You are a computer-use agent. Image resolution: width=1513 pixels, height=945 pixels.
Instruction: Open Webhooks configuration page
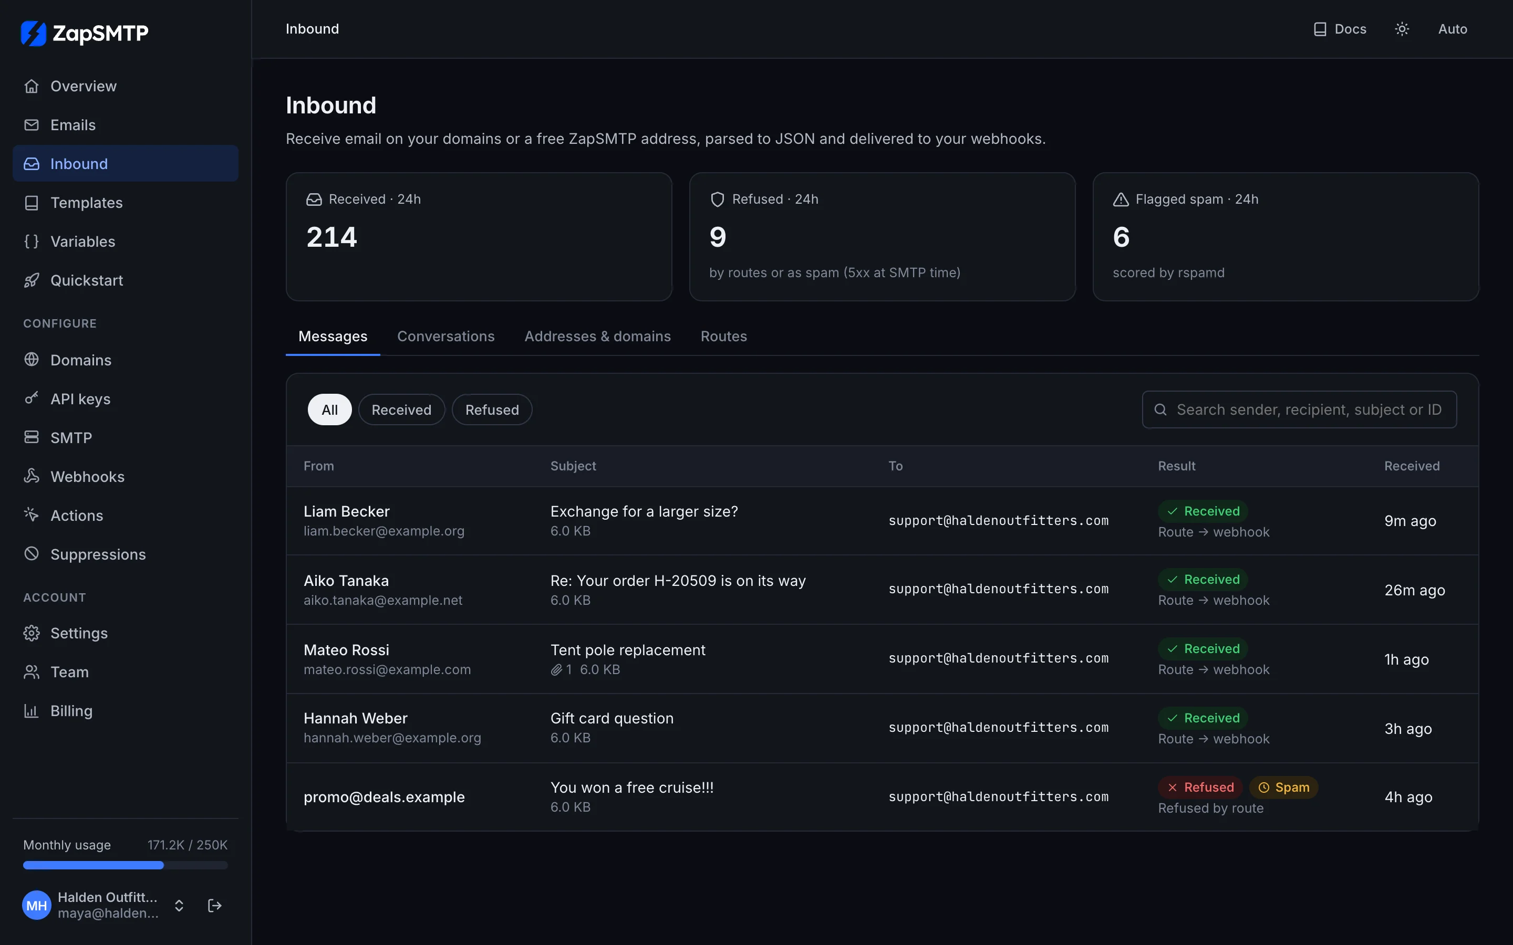[125, 476]
